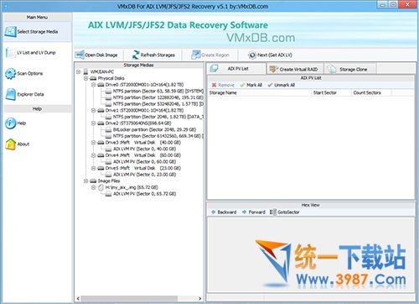Click Next (Set AIX LV) button
419x304 pixels.
pos(270,55)
